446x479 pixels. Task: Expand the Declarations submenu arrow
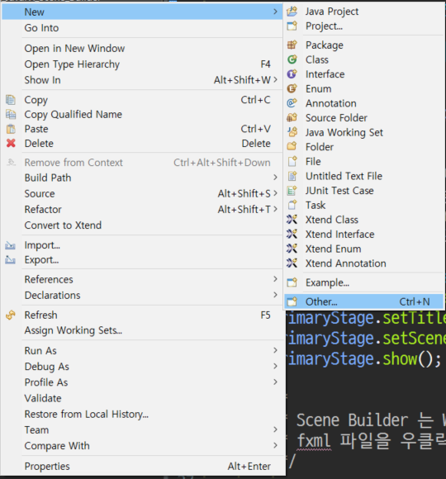275,295
